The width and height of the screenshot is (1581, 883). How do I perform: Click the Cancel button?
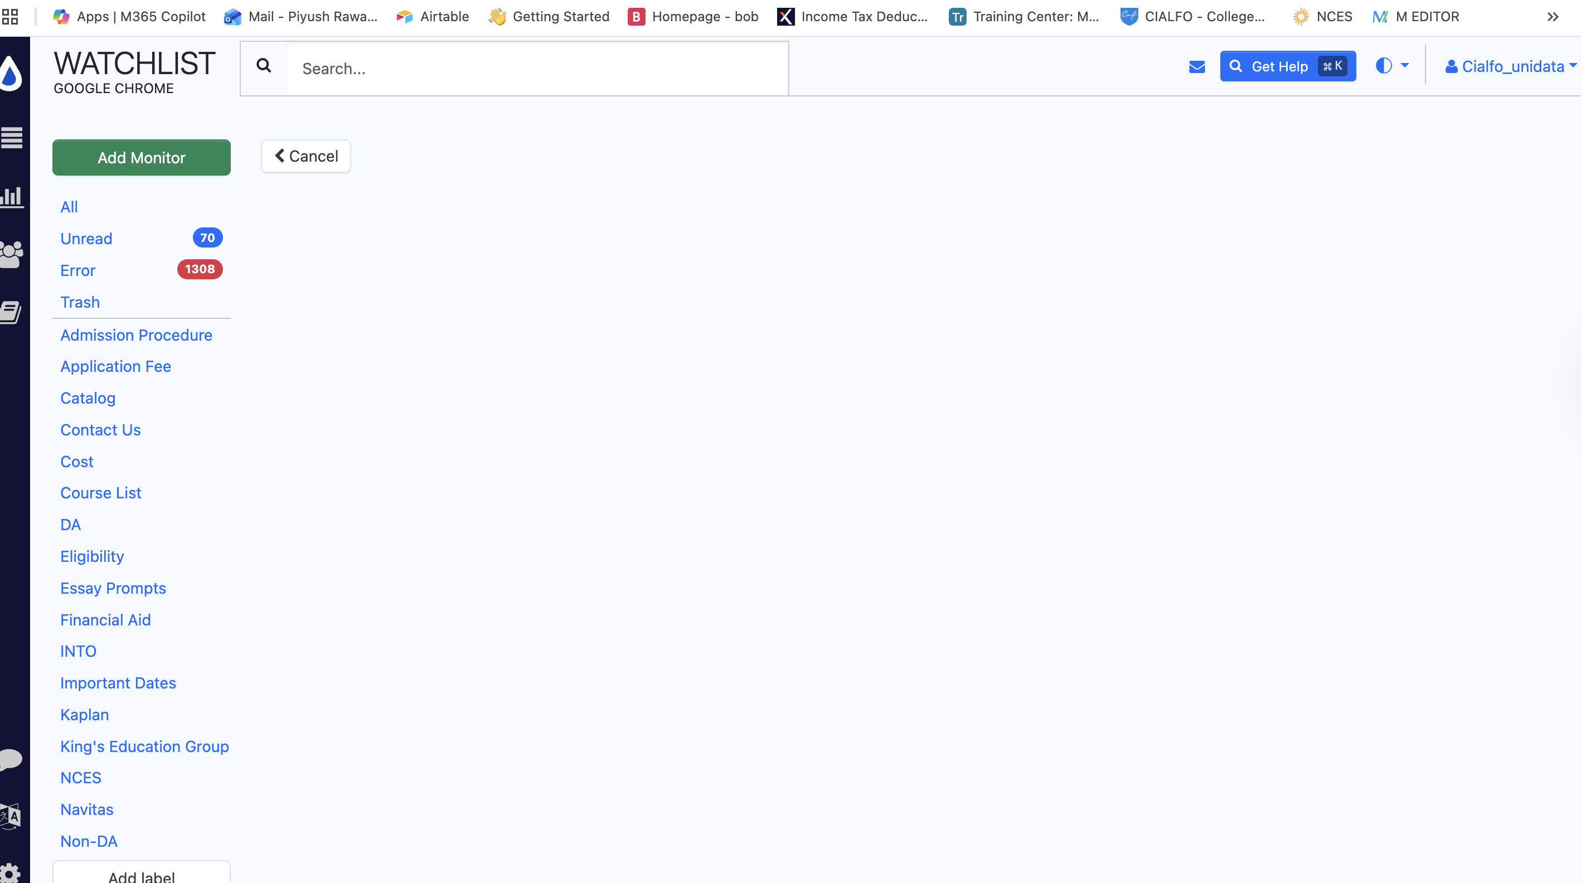pos(305,157)
